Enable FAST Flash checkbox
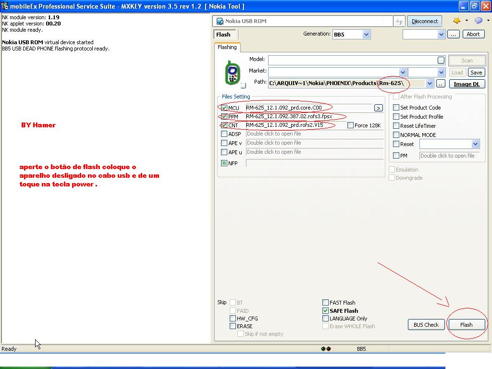This screenshot has width=492, height=369. point(325,303)
